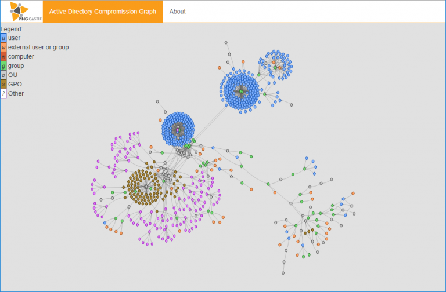This screenshot has height=292, width=446.
Task: Click the Ping Castle logo
Action: click(x=21, y=11)
